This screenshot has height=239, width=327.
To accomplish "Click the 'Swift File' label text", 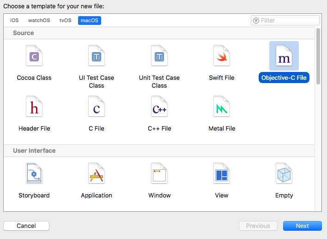I will tap(222, 78).
